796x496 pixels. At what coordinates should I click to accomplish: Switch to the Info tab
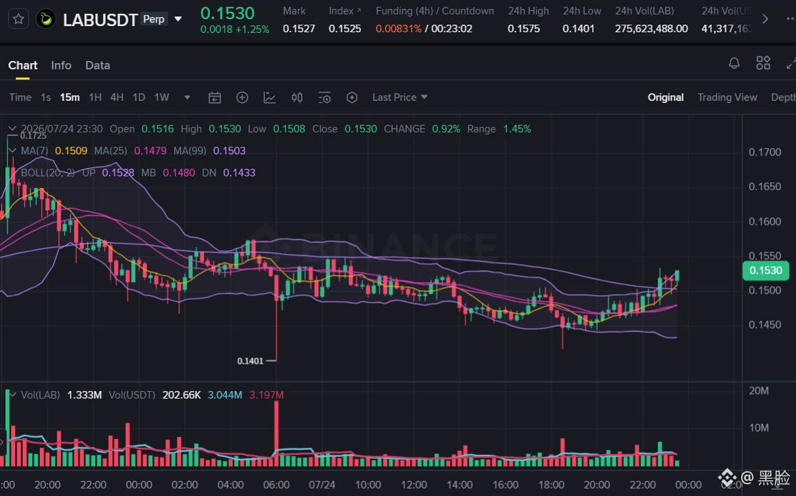[61, 65]
